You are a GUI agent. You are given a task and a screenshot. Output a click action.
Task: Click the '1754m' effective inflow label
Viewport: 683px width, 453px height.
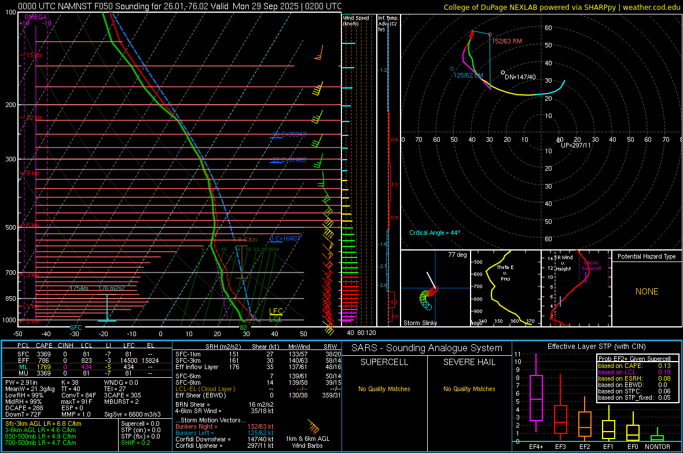[x=79, y=288]
